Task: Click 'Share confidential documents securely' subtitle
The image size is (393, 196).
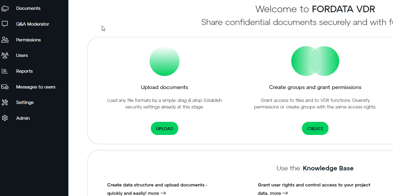Action: 297,22
